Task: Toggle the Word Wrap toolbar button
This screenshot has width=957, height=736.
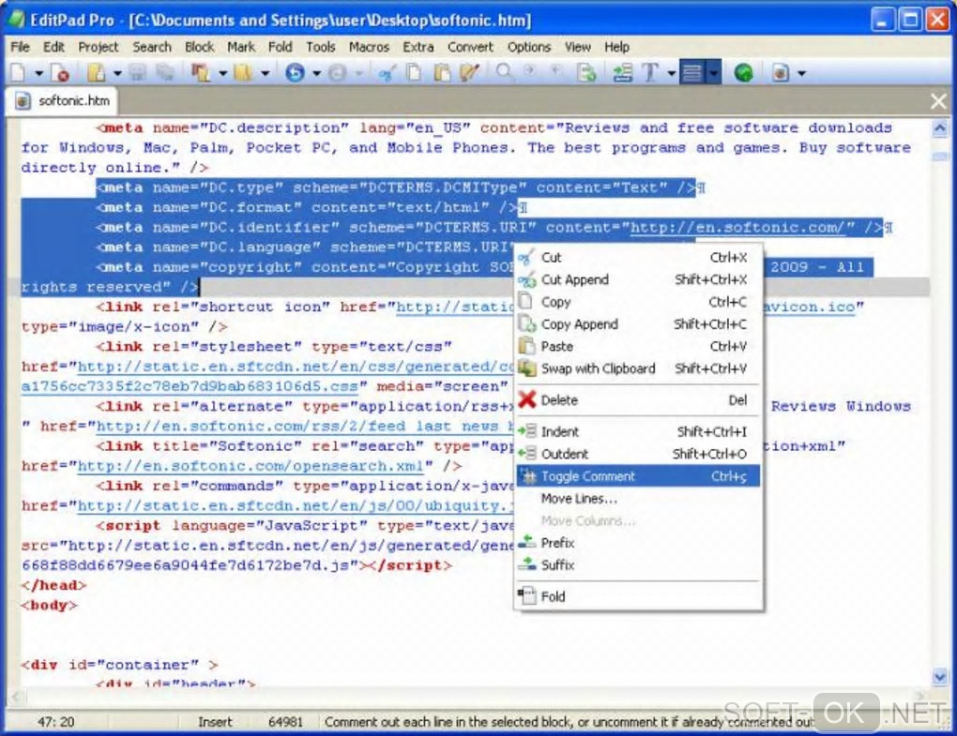Action: [692, 72]
